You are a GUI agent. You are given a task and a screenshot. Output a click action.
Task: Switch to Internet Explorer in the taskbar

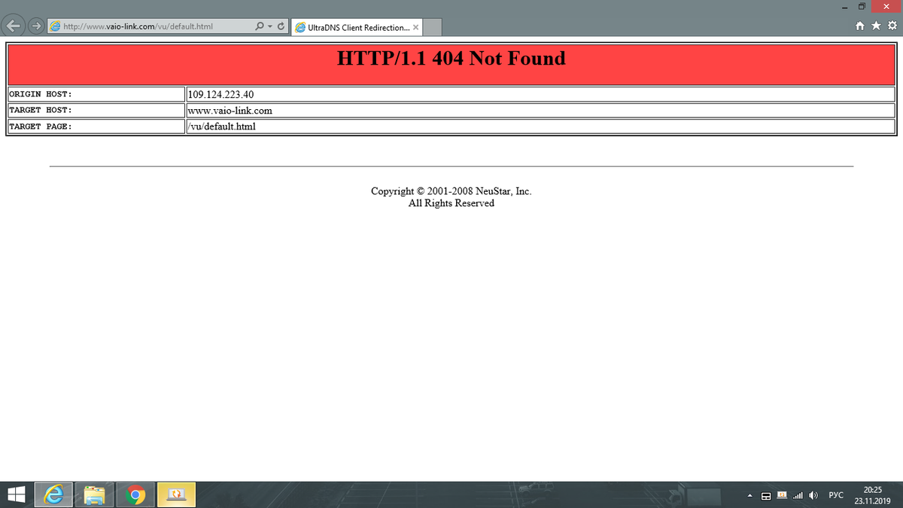[x=54, y=494]
